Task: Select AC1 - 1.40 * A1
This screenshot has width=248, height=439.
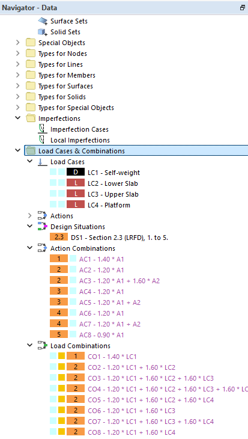Action: pyautogui.click(x=101, y=259)
